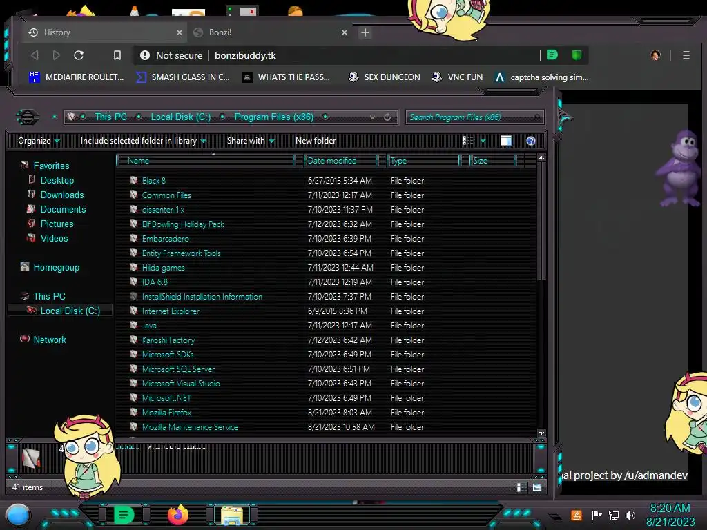Switch to large icons view in status bar

(537, 487)
